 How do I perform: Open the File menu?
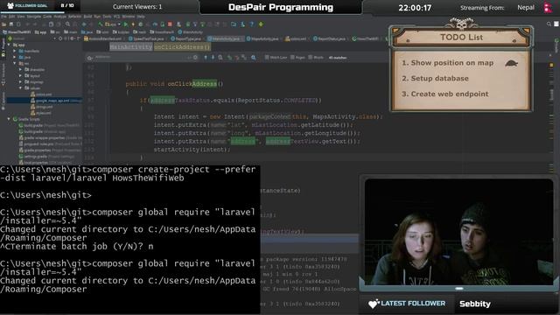click(x=3, y=17)
